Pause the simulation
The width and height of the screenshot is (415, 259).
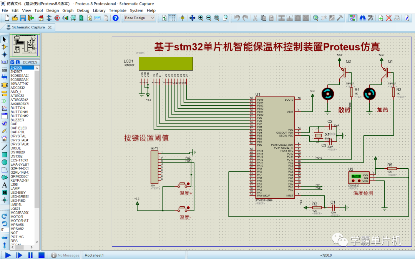[x=30, y=255]
